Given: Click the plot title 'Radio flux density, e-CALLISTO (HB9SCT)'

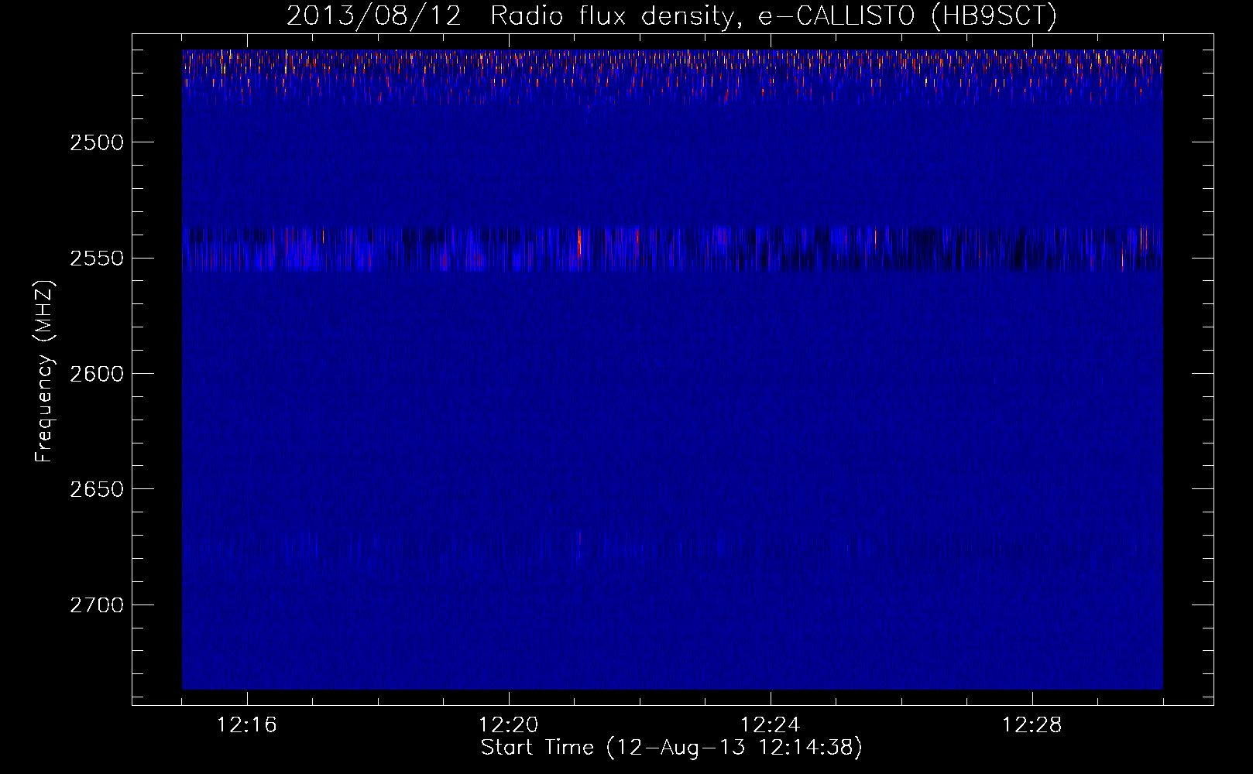Looking at the screenshot, I should pyautogui.click(x=774, y=15).
